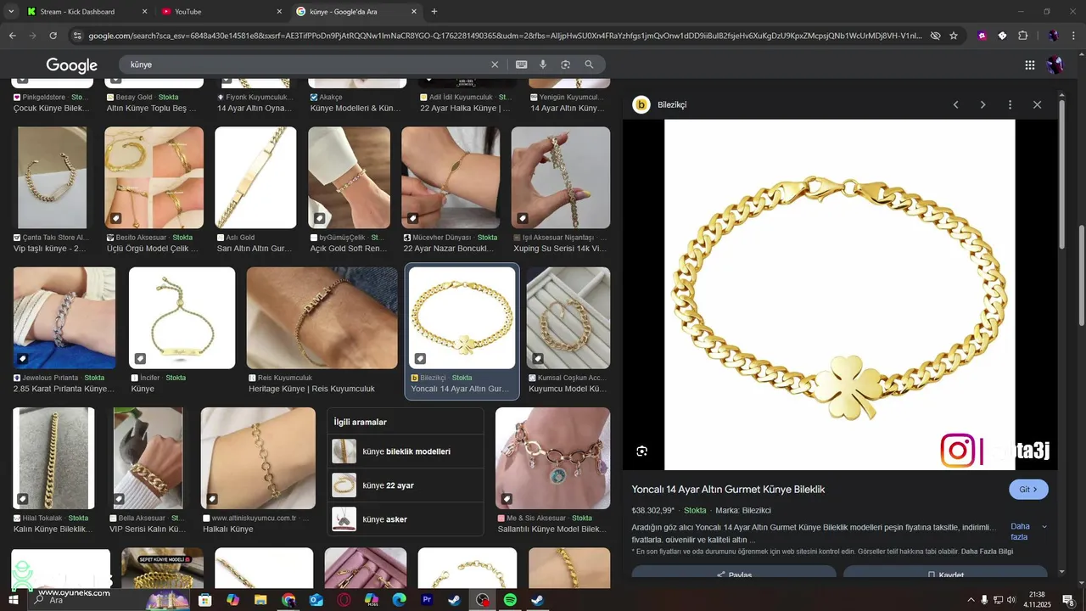Open Premiere Pro from the taskbar
1086x611 pixels.
pyautogui.click(x=427, y=600)
